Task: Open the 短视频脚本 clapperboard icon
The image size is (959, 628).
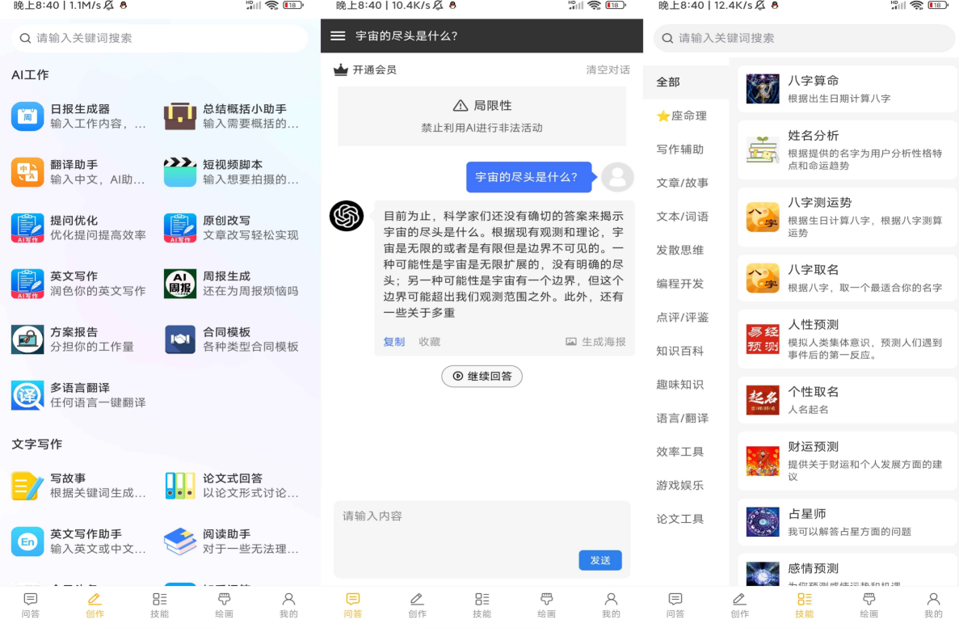Action: coord(179,172)
